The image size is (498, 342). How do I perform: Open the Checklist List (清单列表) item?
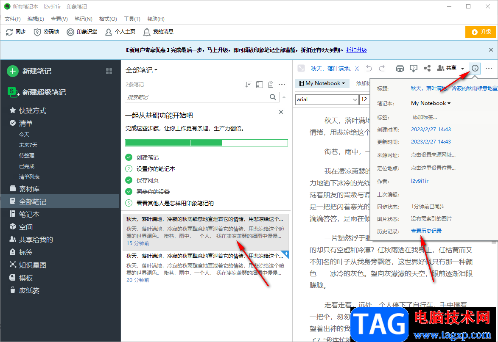click(x=29, y=177)
